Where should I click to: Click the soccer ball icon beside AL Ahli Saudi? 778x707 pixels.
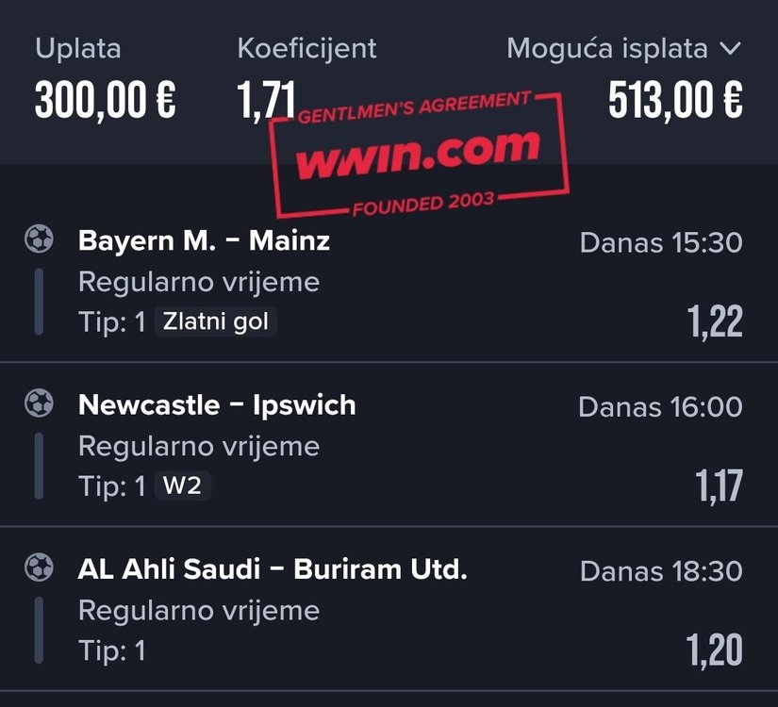click(39, 567)
